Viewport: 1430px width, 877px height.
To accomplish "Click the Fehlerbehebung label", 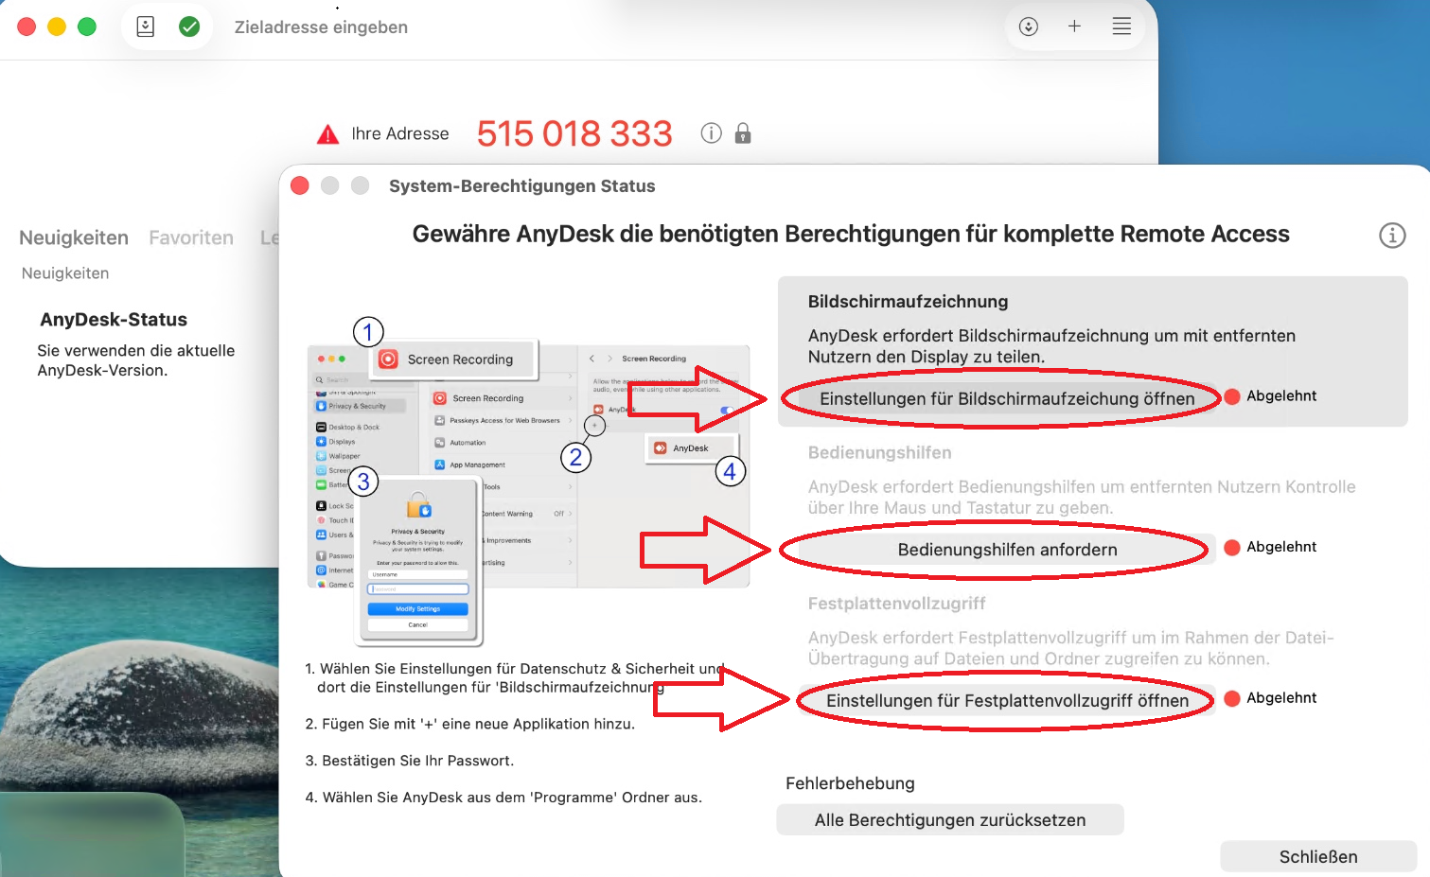I will click(x=850, y=783).
